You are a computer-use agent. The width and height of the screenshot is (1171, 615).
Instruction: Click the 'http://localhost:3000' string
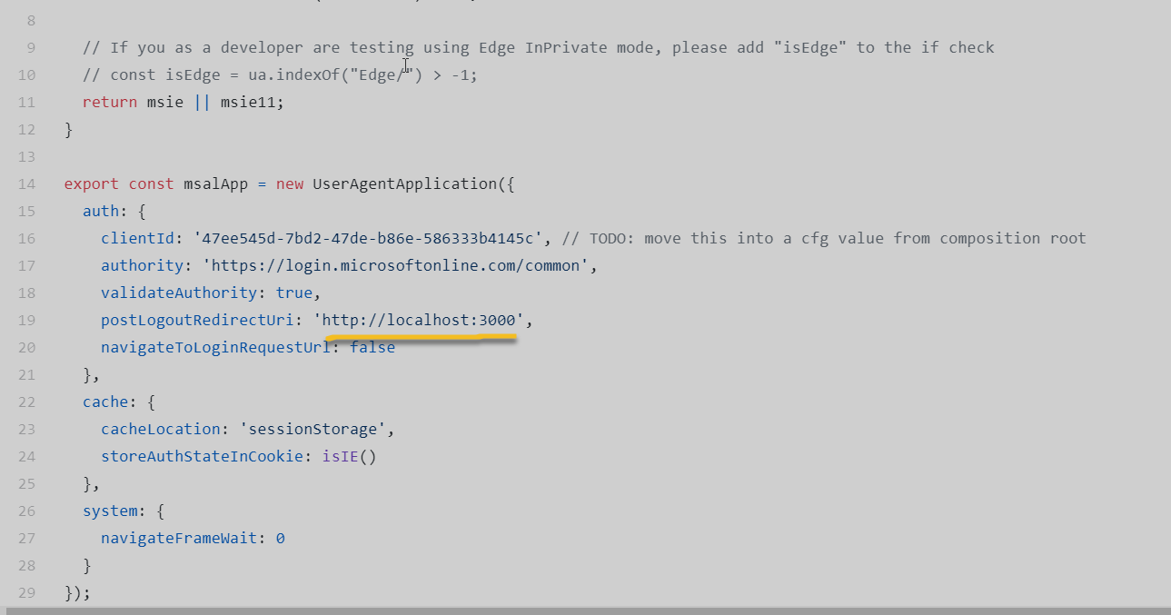pos(419,320)
